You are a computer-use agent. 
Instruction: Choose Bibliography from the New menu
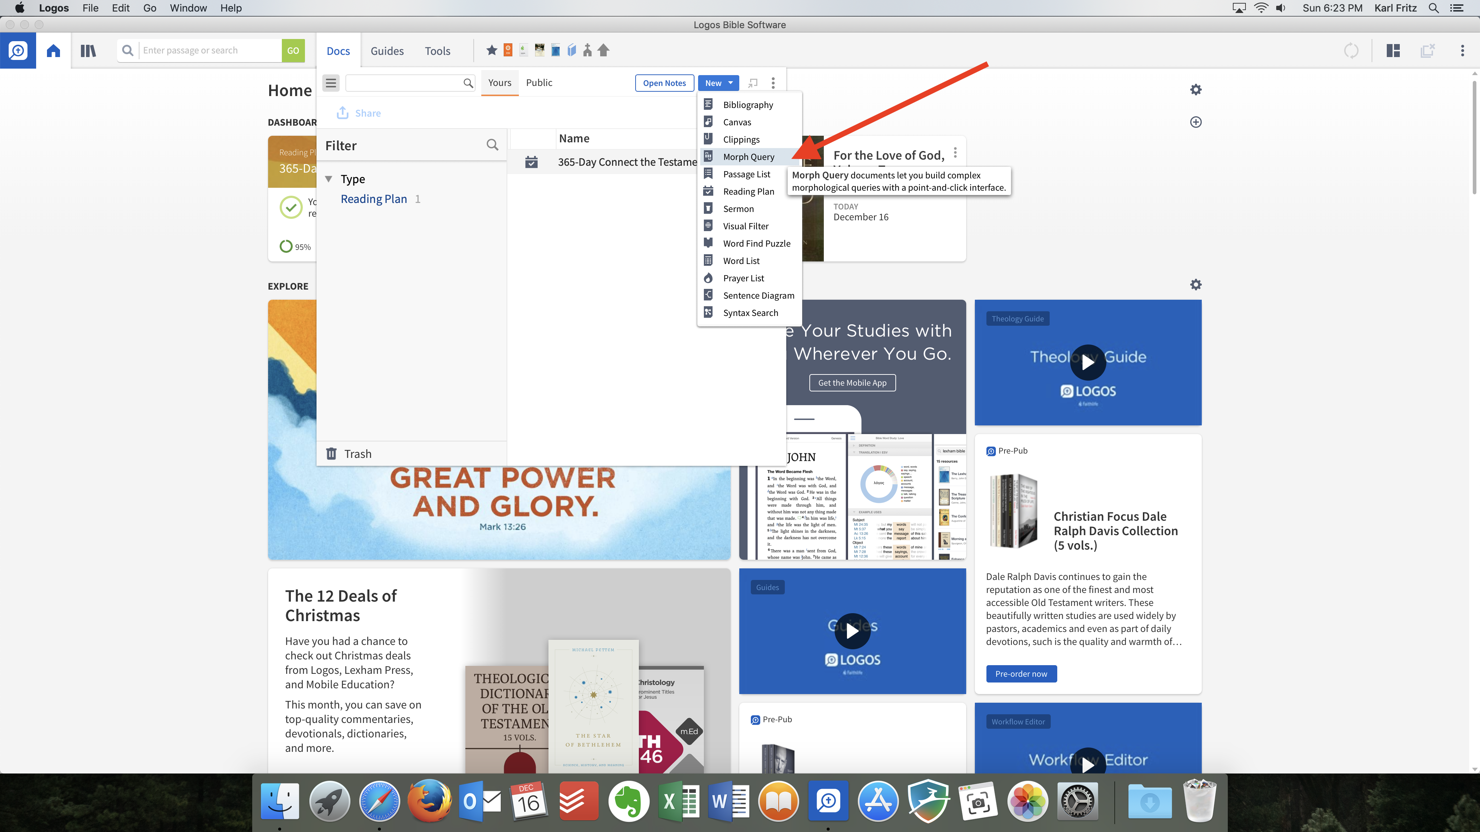coord(749,104)
